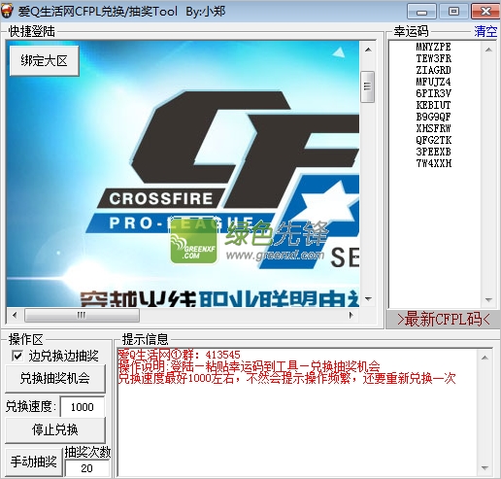Select lucky code MFUJZ4
This screenshot has height=479, width=501.
point(433,82)
